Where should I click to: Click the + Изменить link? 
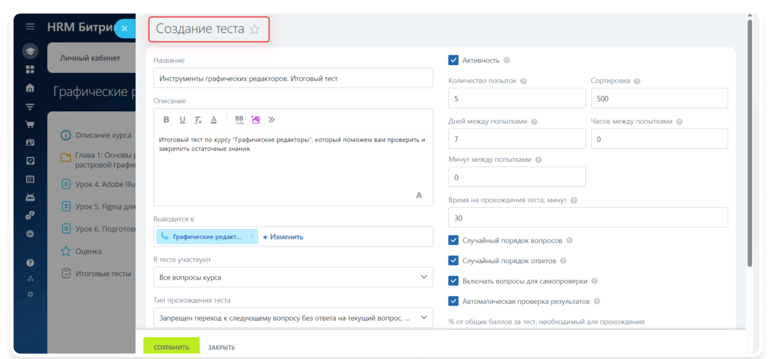pos(283,237)
